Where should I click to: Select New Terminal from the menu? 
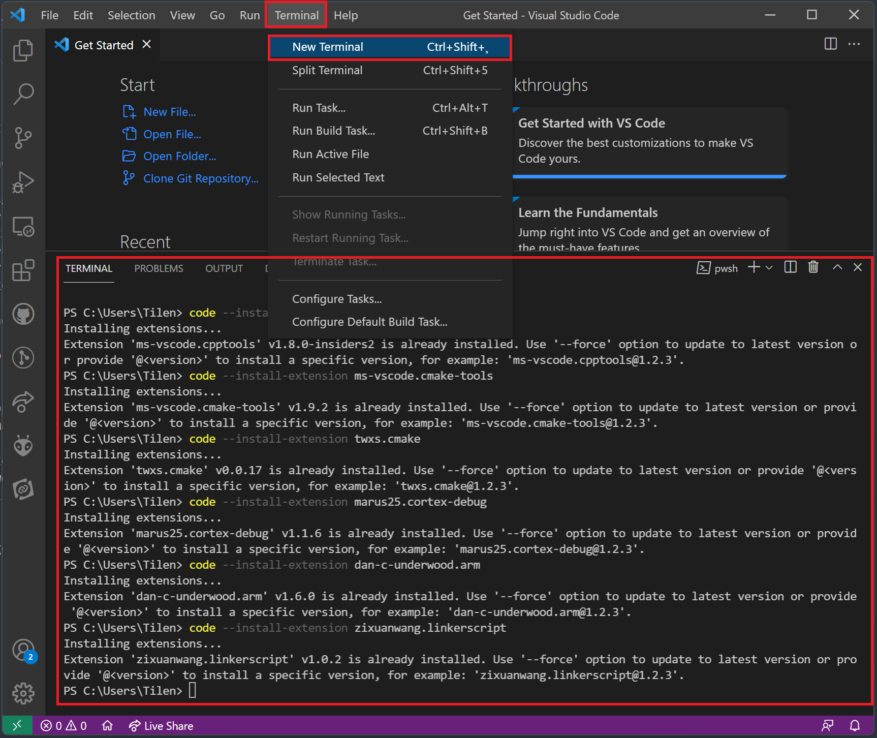390,47
